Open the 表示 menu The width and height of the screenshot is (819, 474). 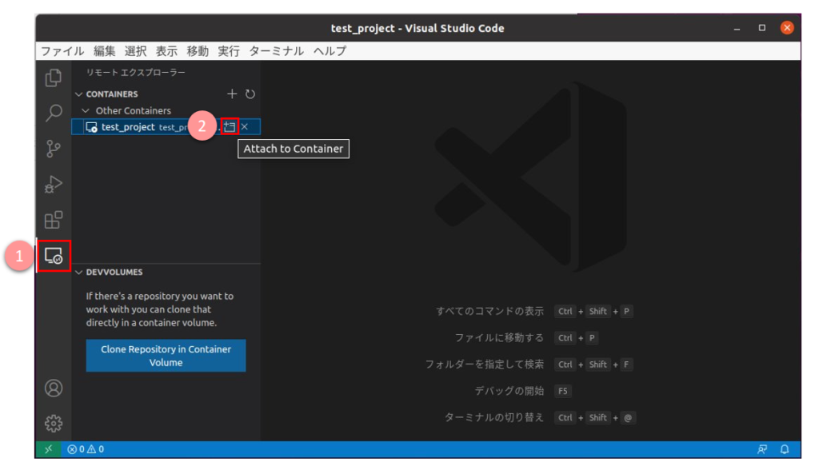[x=166, y=50]
